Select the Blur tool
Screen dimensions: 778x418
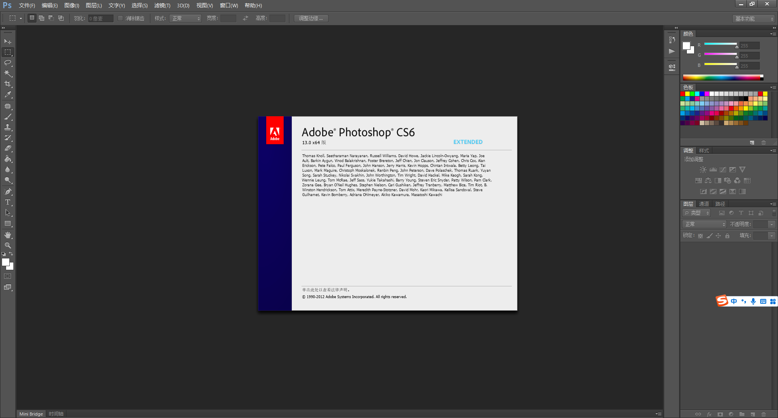tap(8, 169)
